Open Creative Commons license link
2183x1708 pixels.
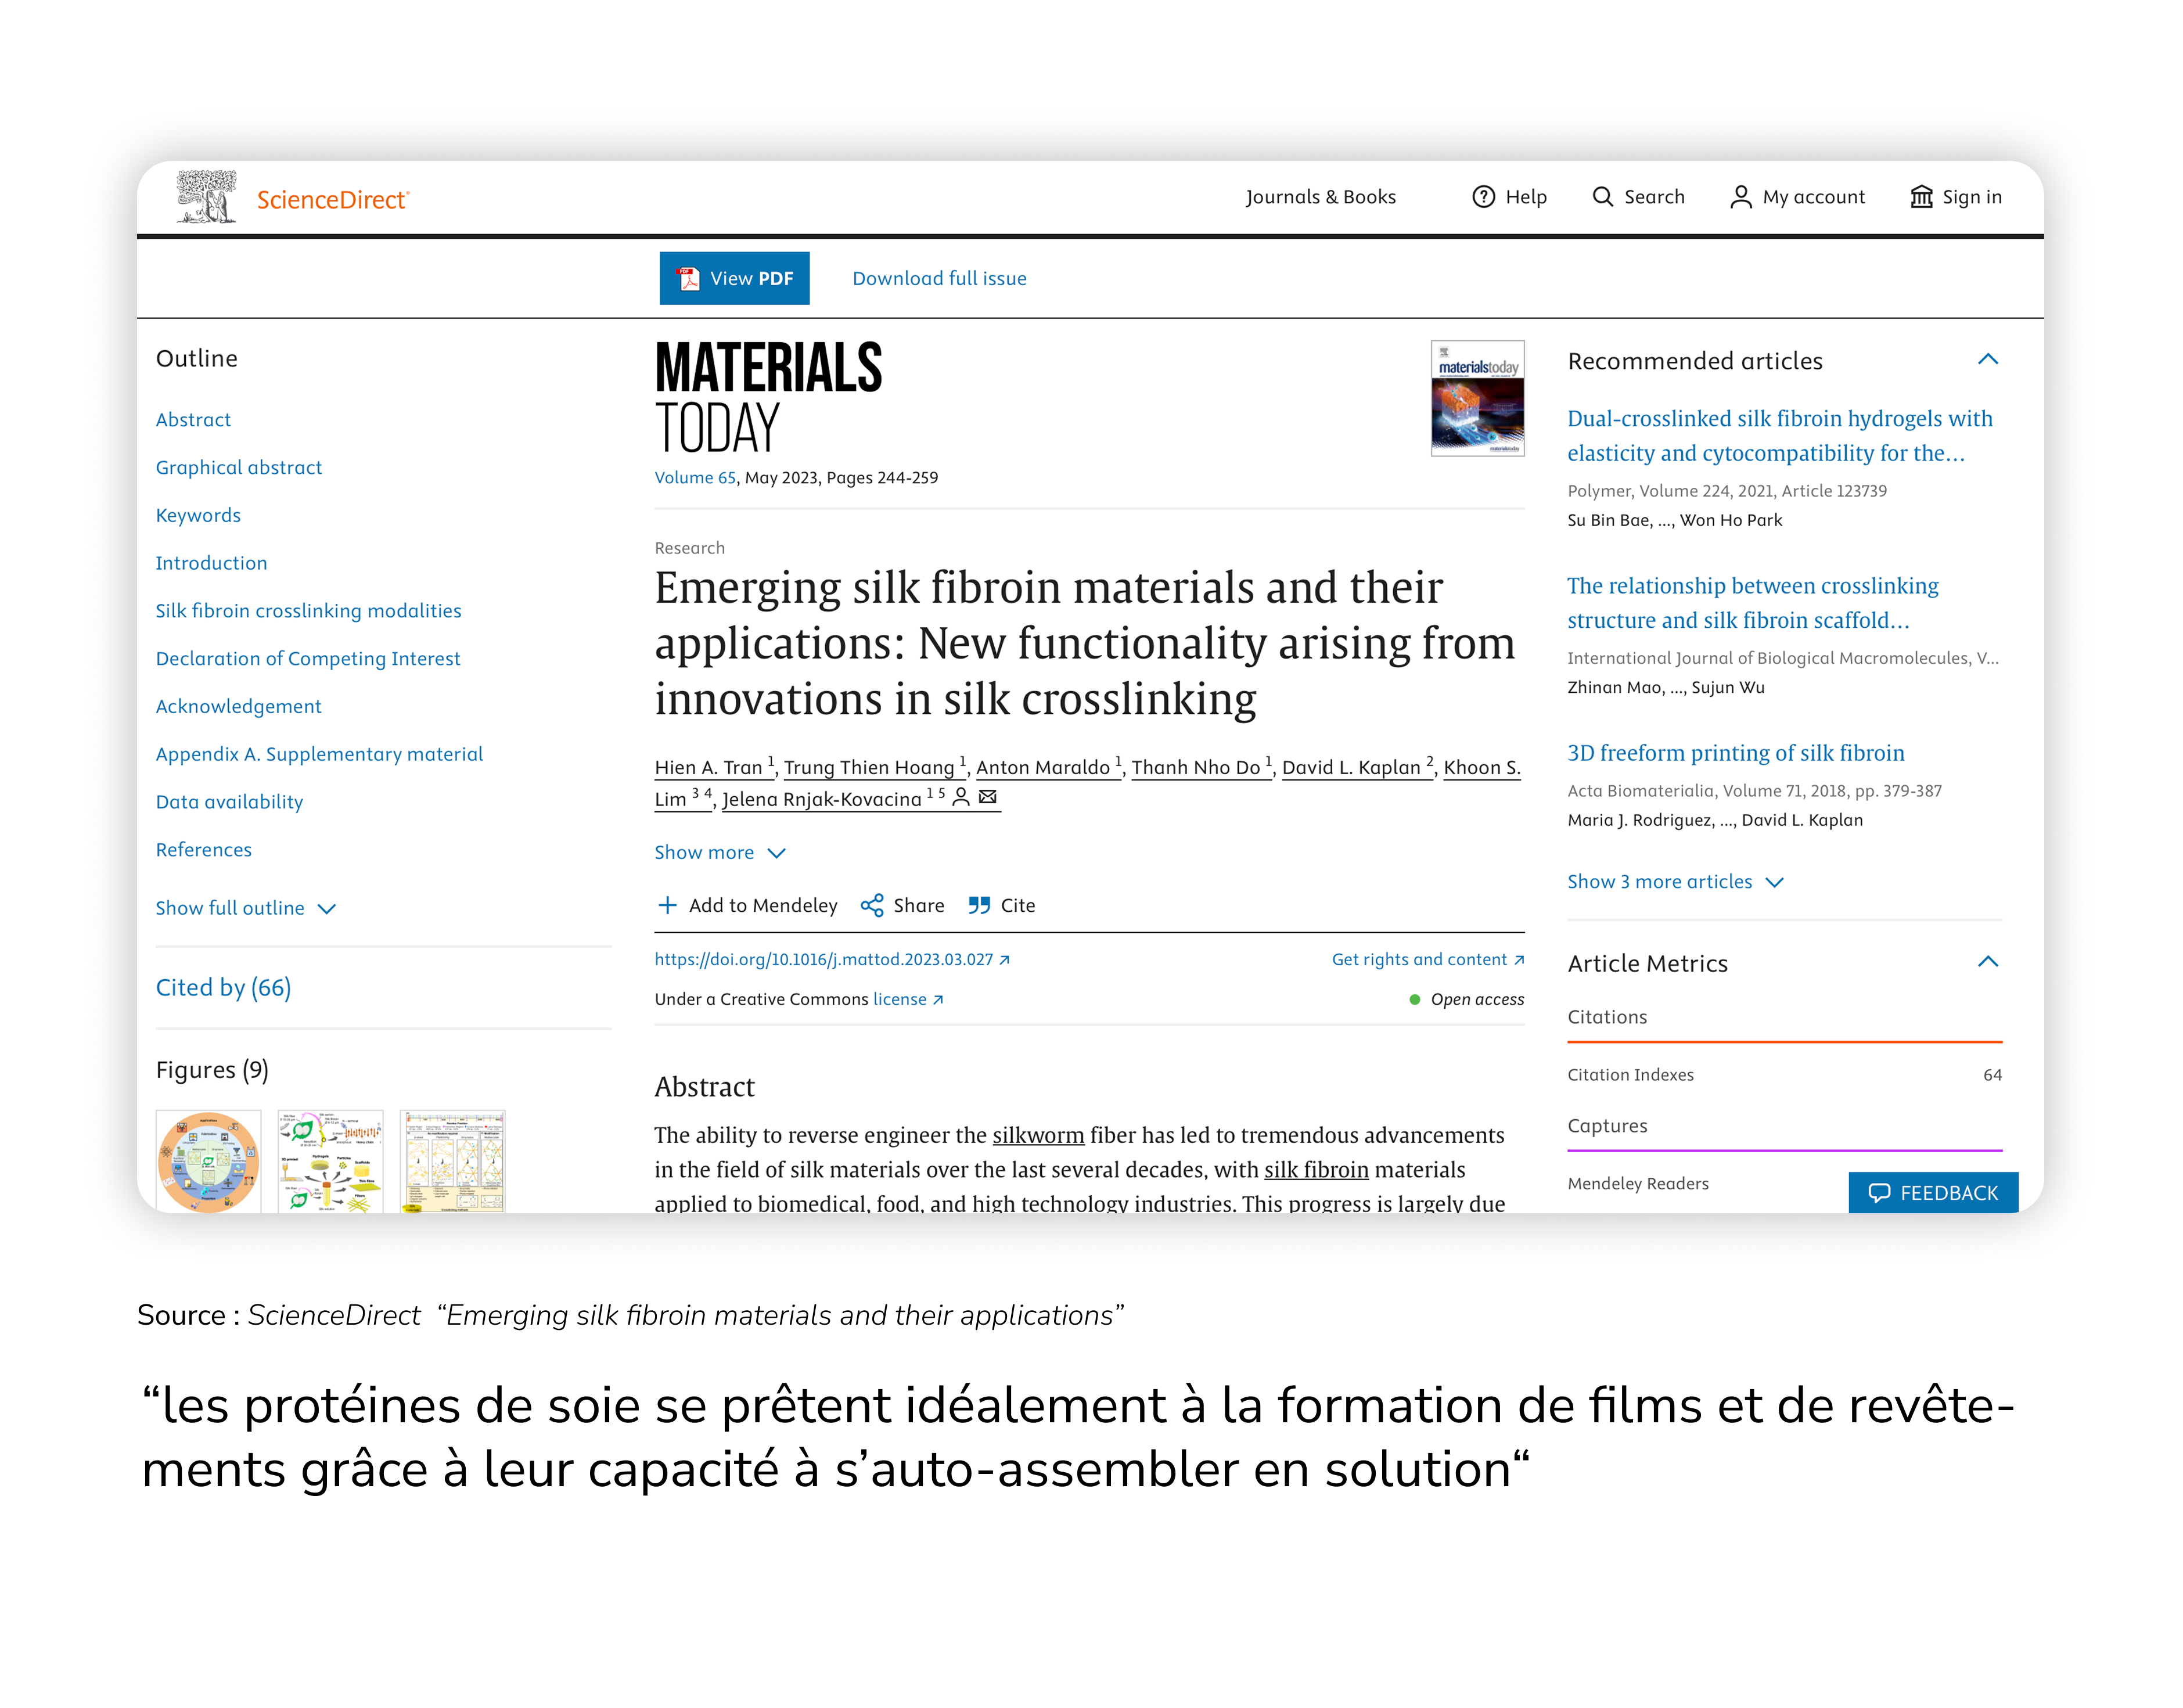pos(907,999)
